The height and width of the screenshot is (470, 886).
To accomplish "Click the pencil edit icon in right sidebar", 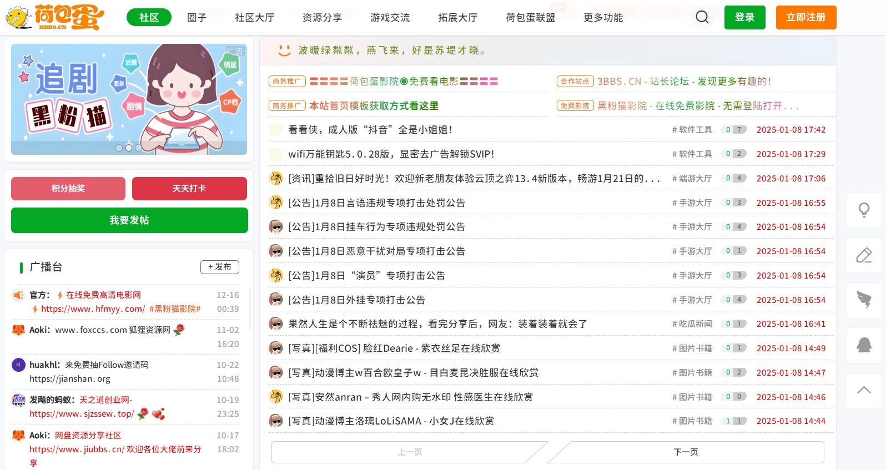I will (x=864, y=255).
